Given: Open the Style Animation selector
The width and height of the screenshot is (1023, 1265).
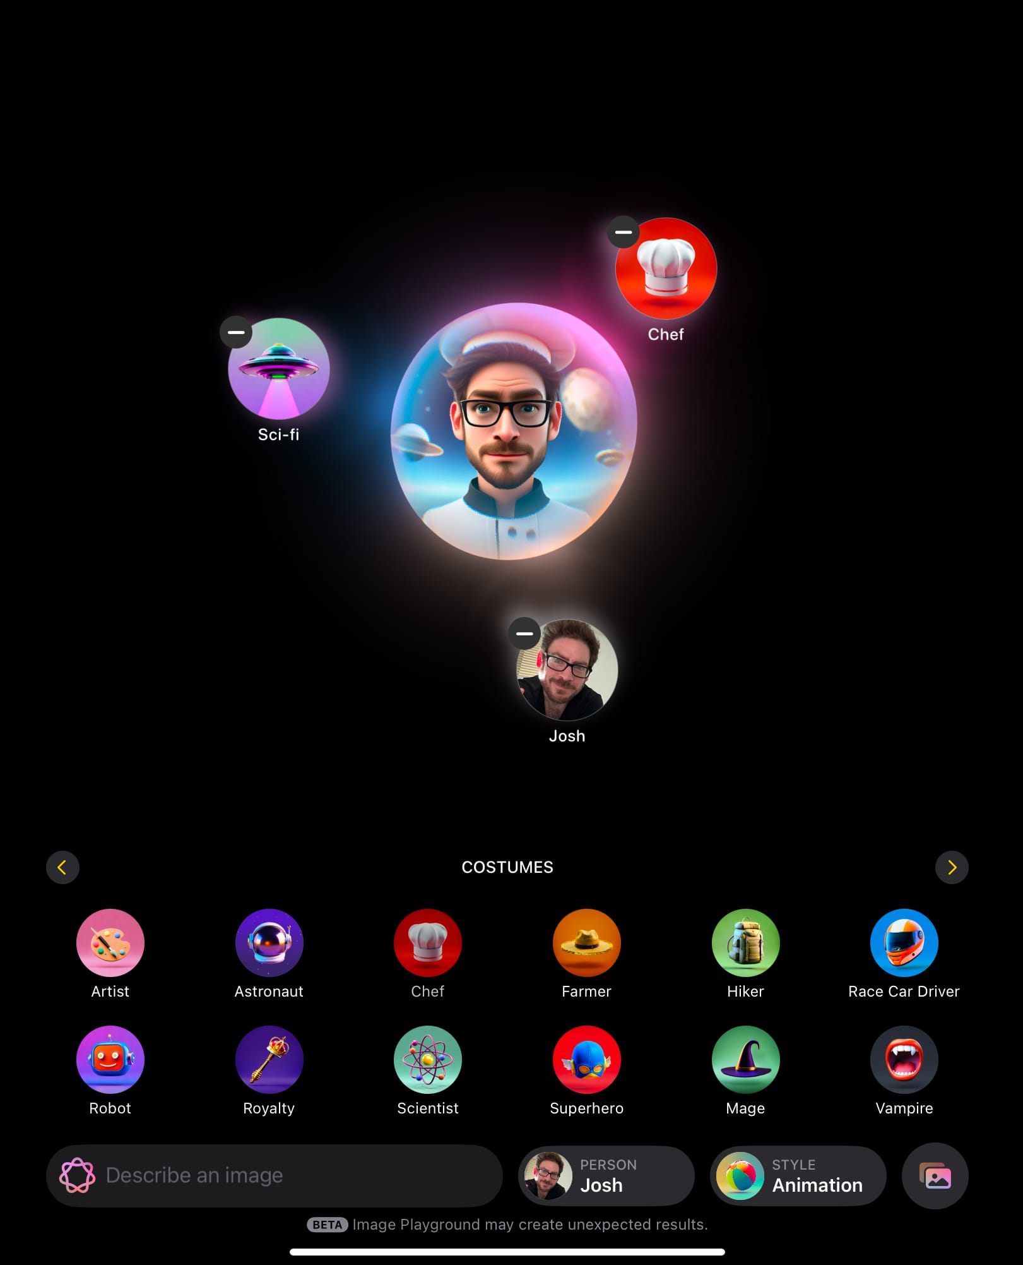Looking at the screenshot, I should (798, 1176).
